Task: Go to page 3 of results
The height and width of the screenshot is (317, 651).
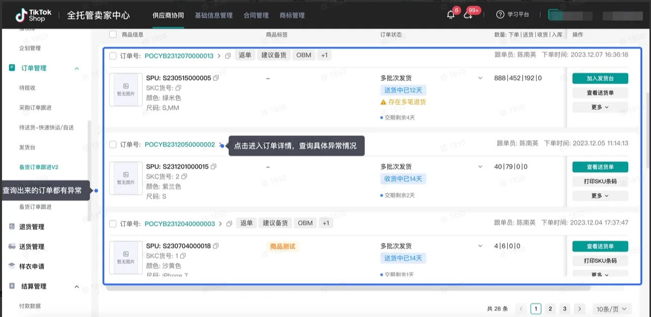Action: 565,309
